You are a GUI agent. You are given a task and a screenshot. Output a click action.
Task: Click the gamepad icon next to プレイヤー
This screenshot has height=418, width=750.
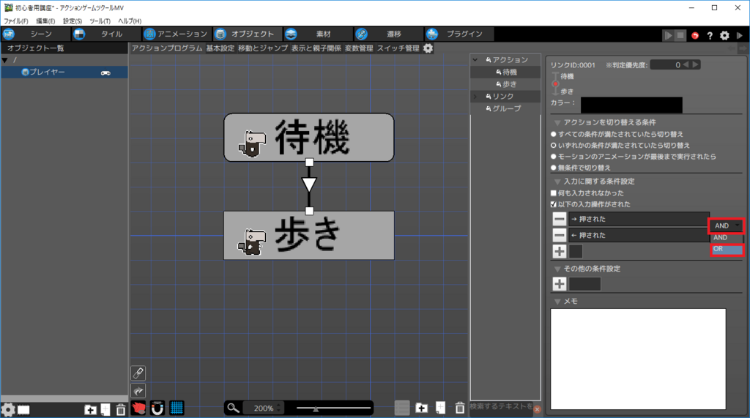coord(105,72)
